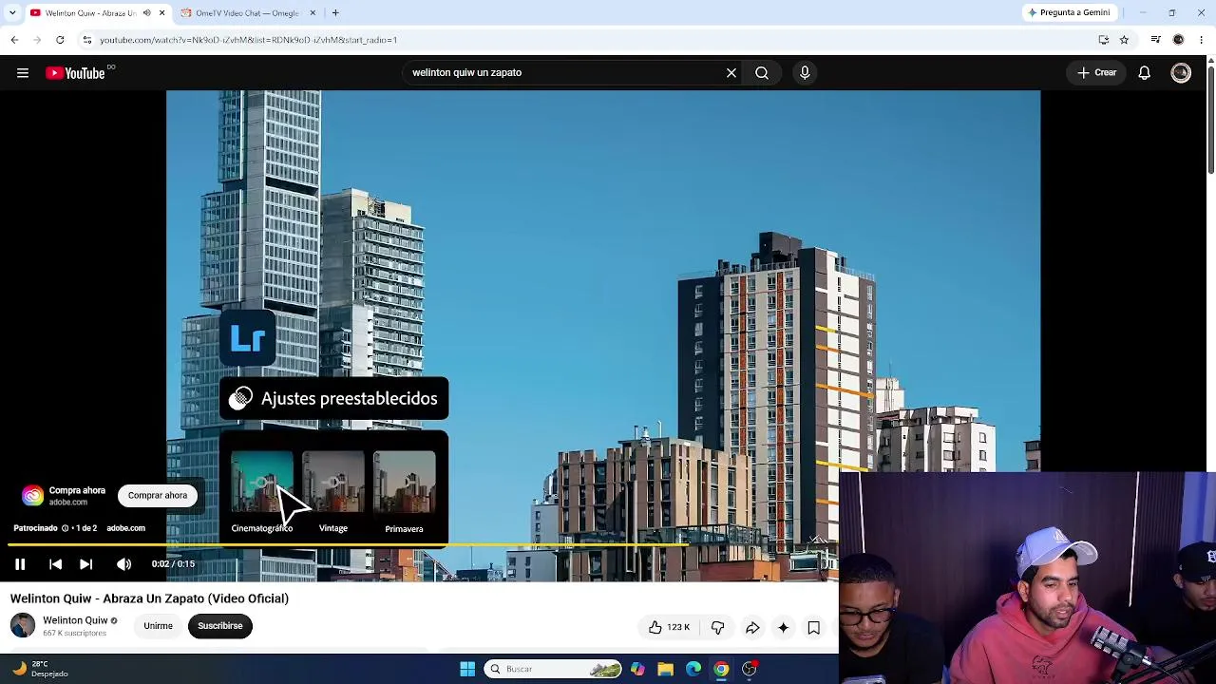This screenshot has height=684, width=1216.
Task: Open the Welinton Quiw channel name
Action: click(x=75, y=620)
